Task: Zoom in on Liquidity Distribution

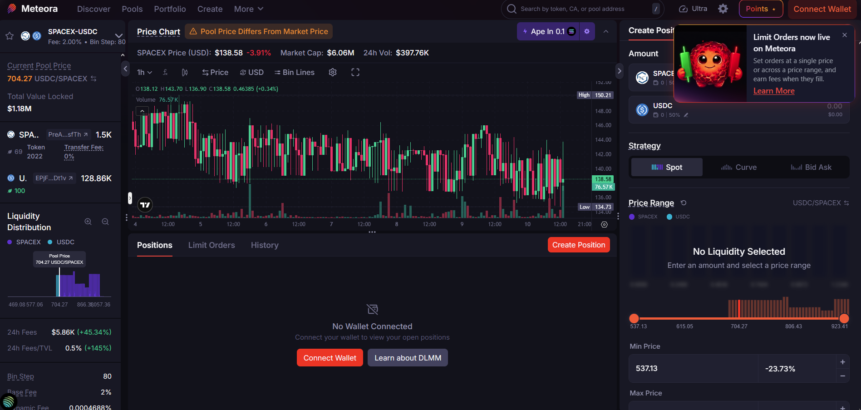Action: coord(88,222)
